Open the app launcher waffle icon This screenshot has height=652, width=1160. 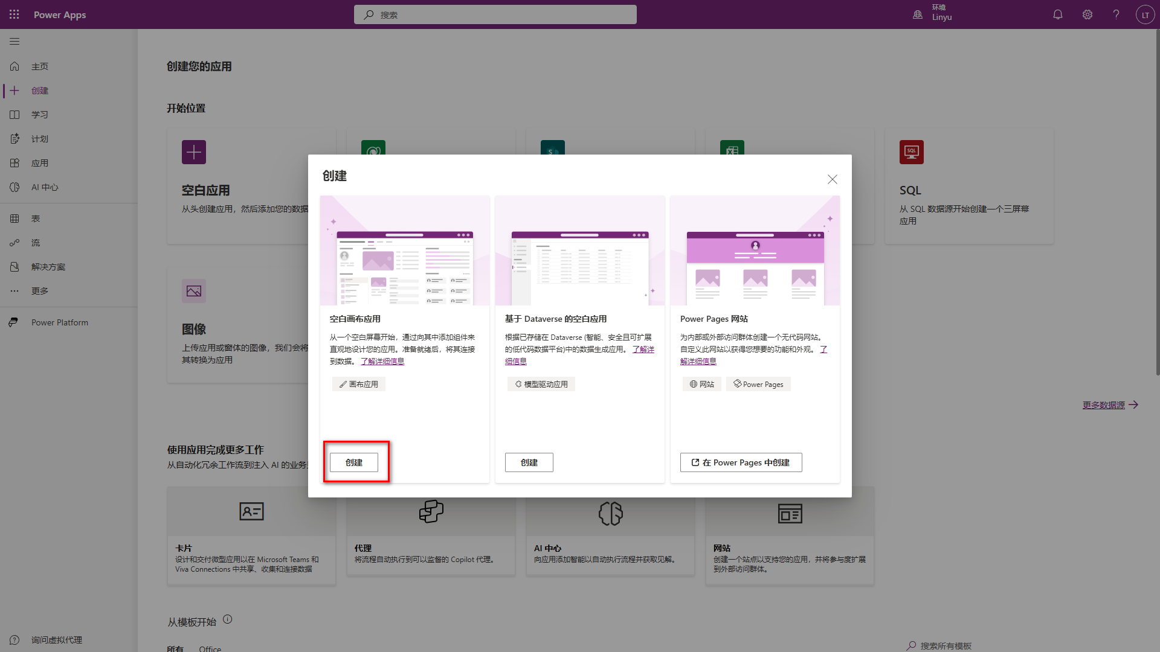14,14
